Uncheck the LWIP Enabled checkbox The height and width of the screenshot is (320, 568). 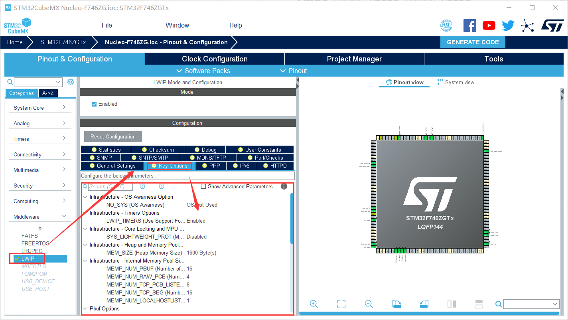[x=94, y=104]
